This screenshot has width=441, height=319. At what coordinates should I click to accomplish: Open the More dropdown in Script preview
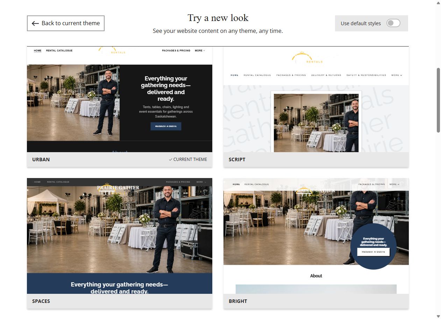(397, 75)
